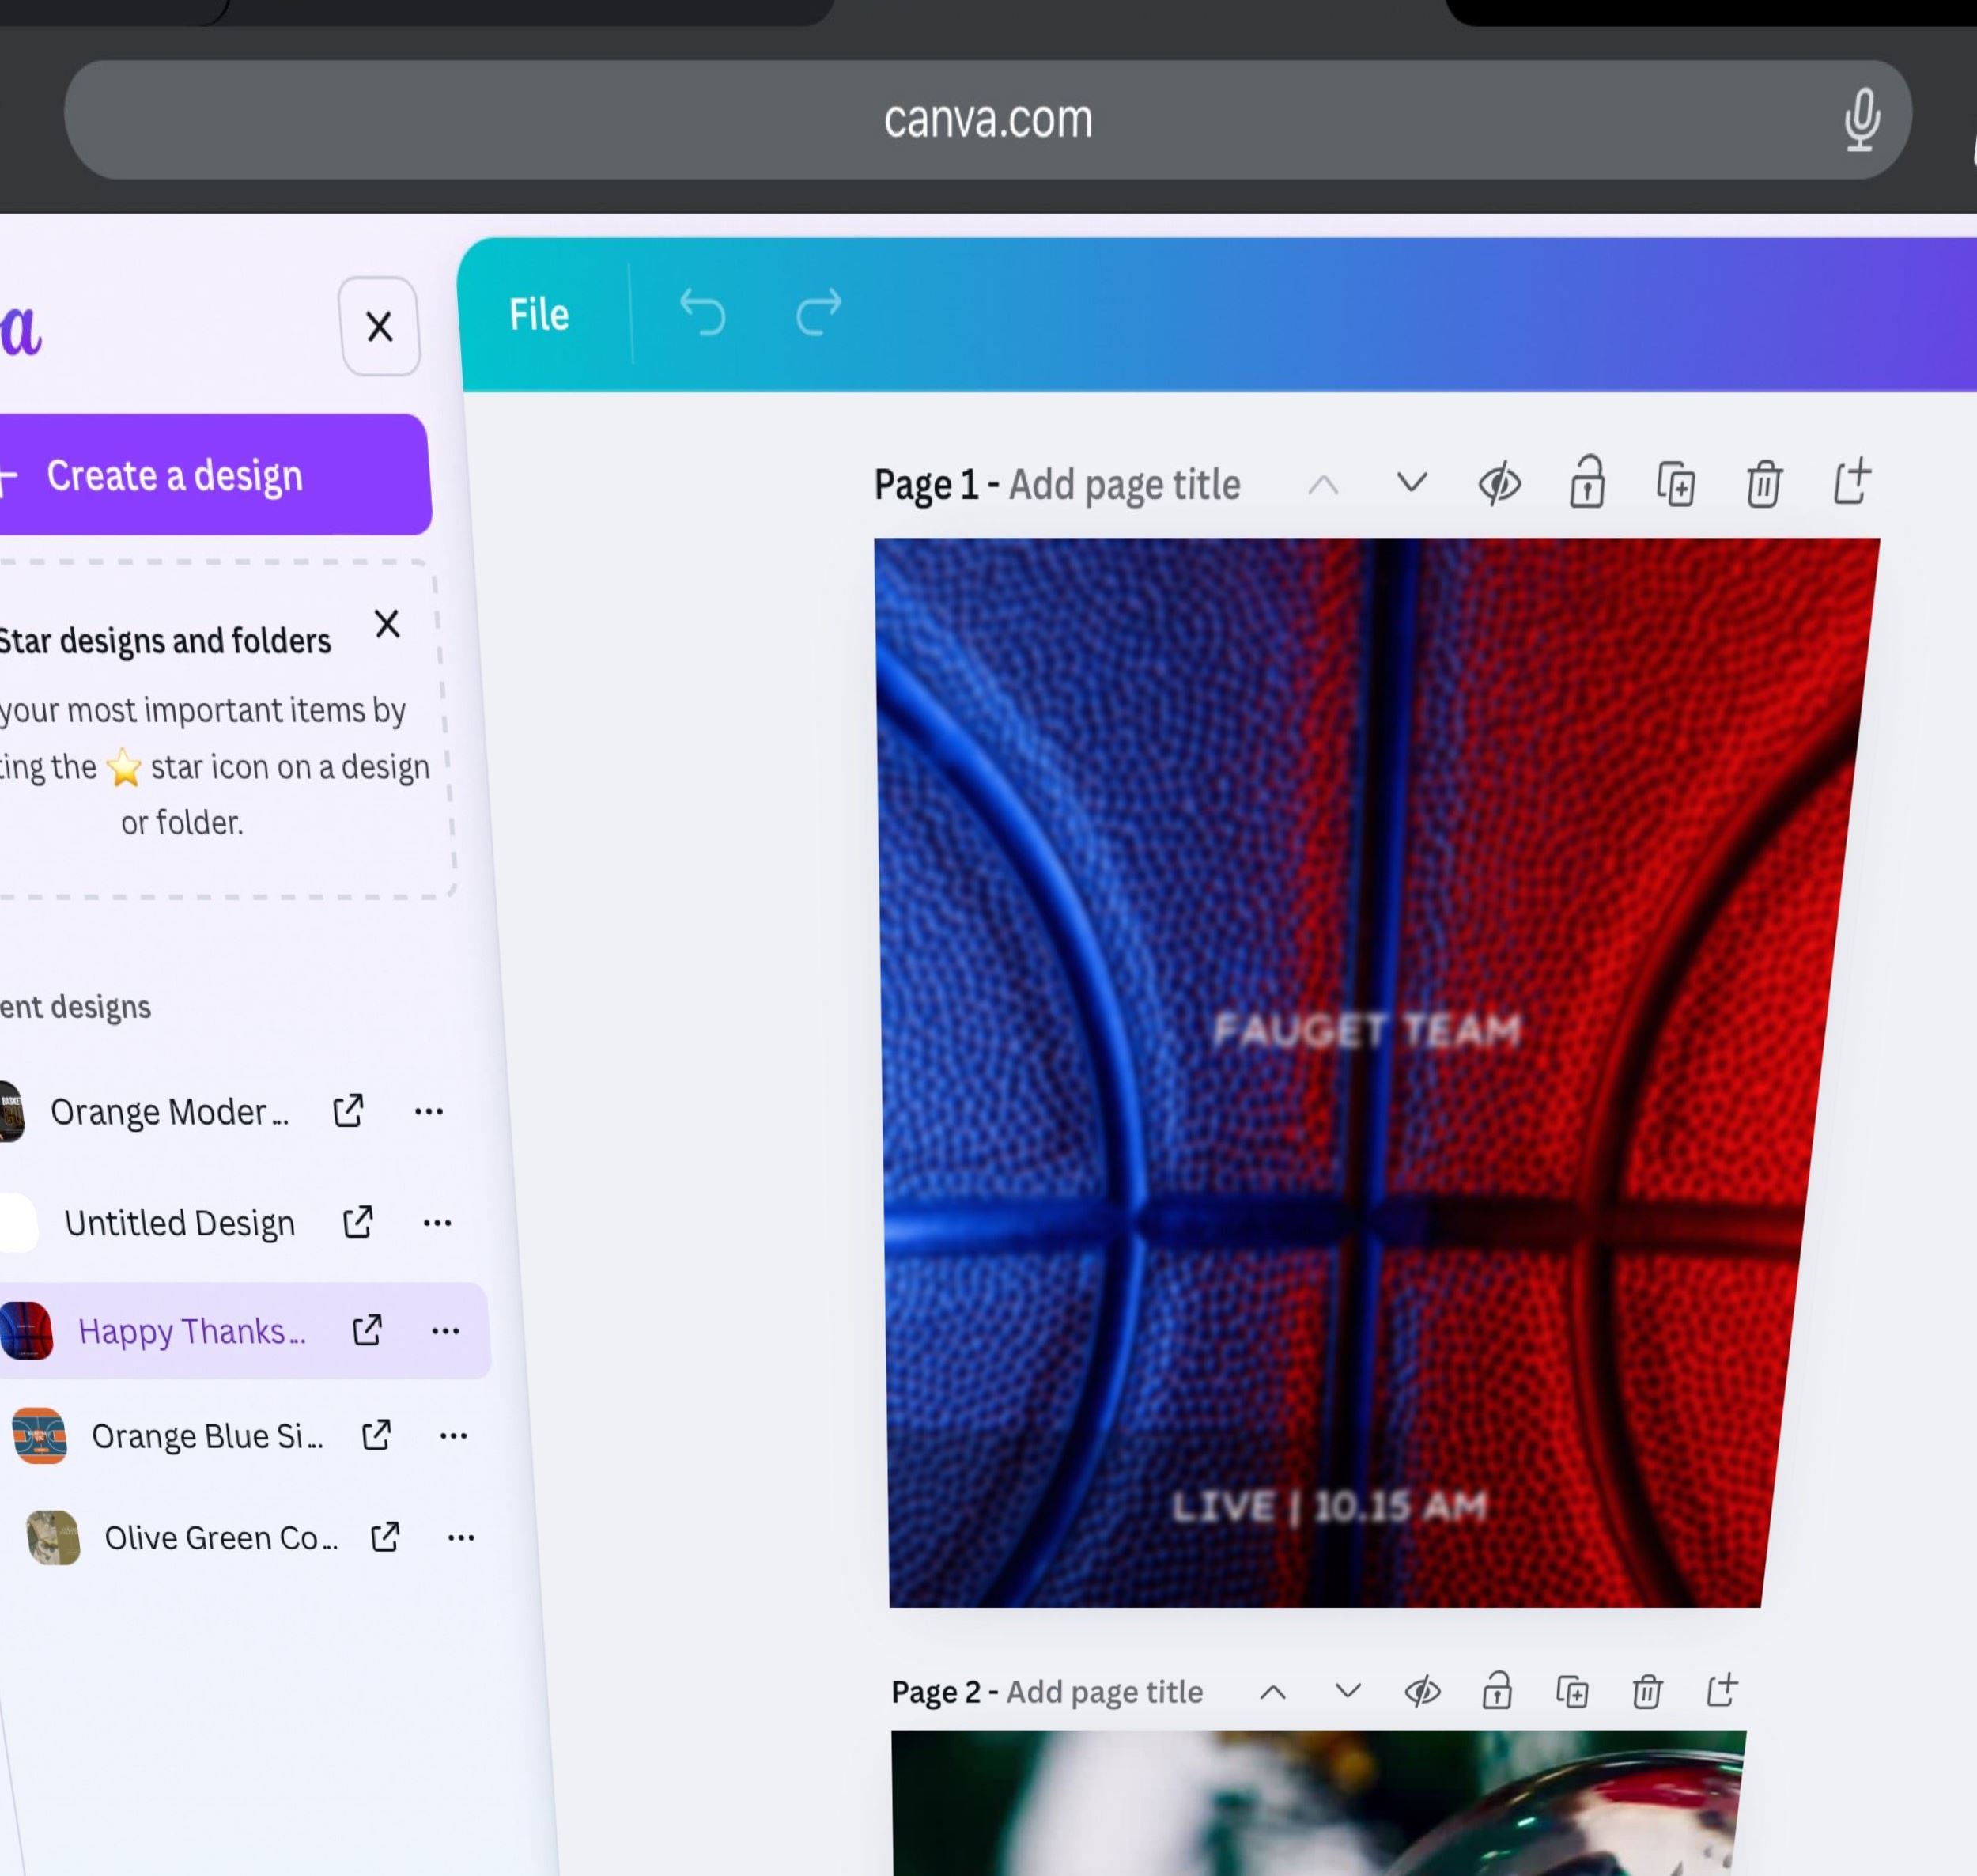The image size is (1977, 1876).
Task: Open the File menu
Action: click(539, 315)
